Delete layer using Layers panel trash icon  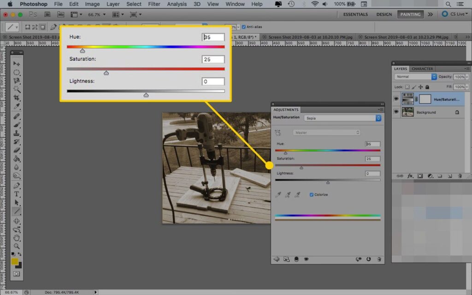pos(460,176)
